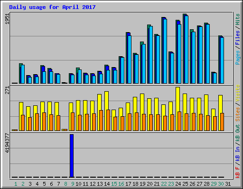Click the 4194377 axis label
Image resolution: width=243 pixels, height=189 pixels.
click(x=7, y=143)
